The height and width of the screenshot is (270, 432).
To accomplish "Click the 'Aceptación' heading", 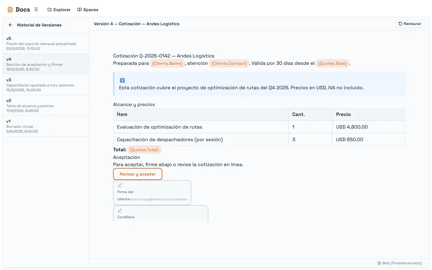I will point(126,157).
